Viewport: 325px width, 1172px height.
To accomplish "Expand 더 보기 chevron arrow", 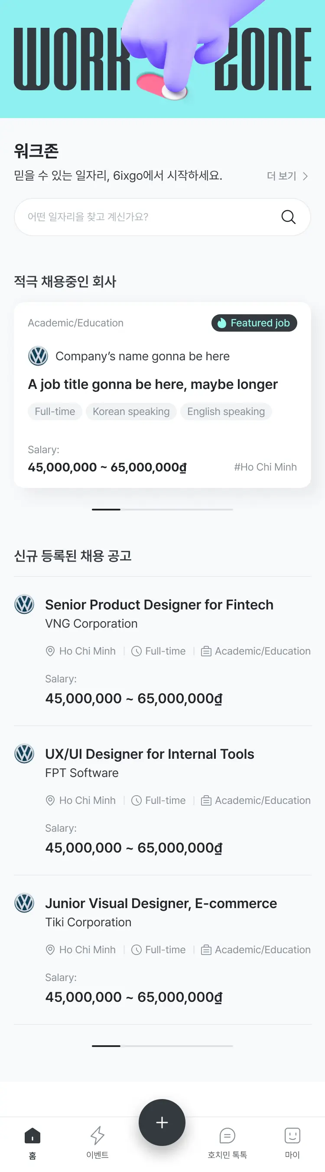I will (305, 176).
